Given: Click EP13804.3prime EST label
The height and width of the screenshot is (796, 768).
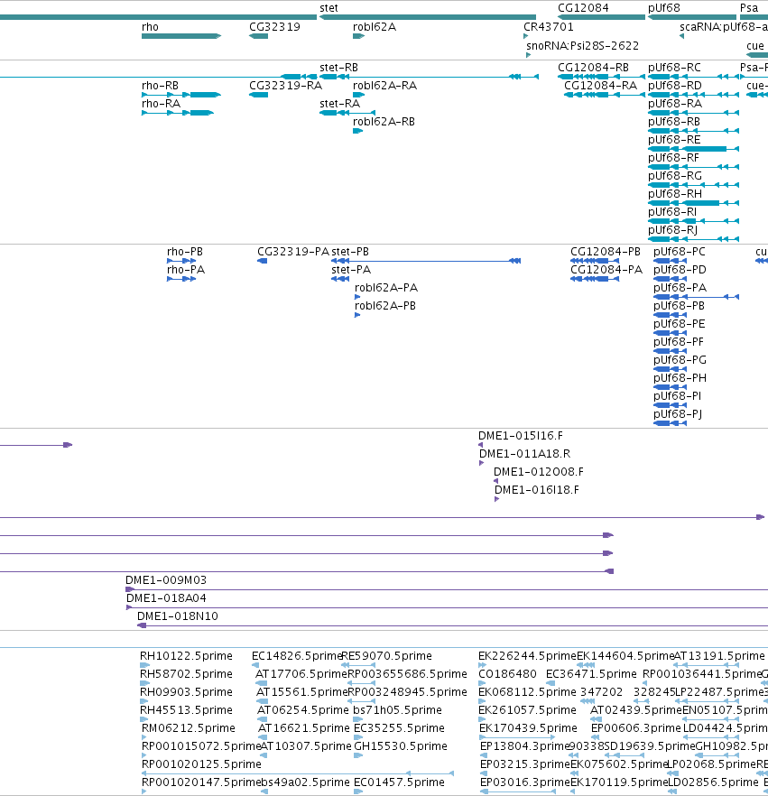Looking at the screenshot, I should pyautogui.click(x=524, y=746).
